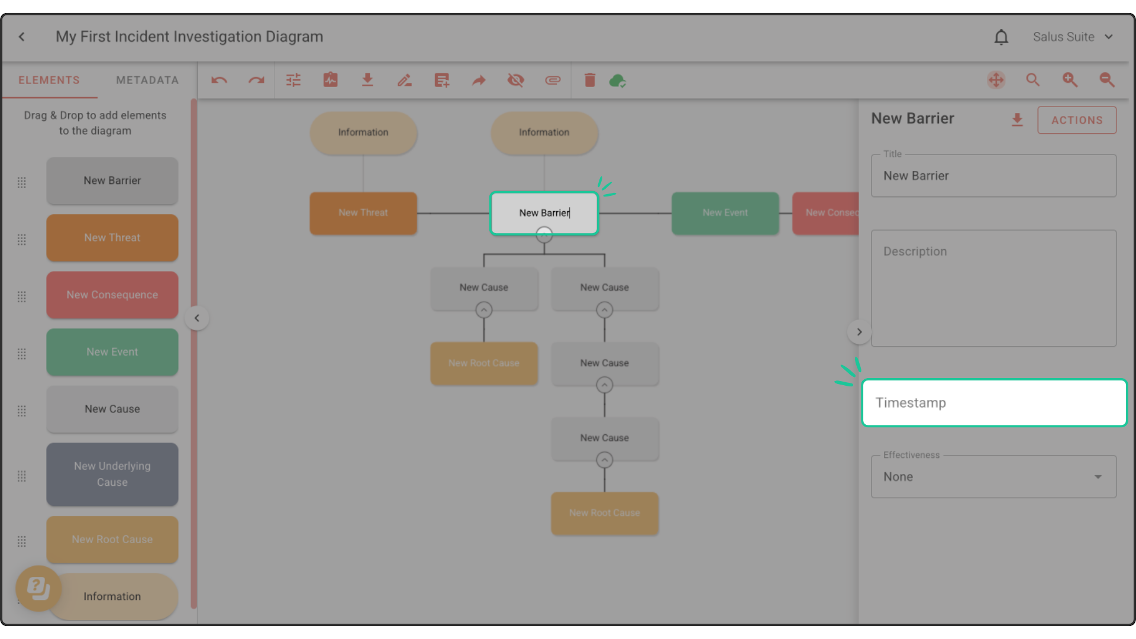Click the zoom in magnifier icon

(x=1070, y=80)
